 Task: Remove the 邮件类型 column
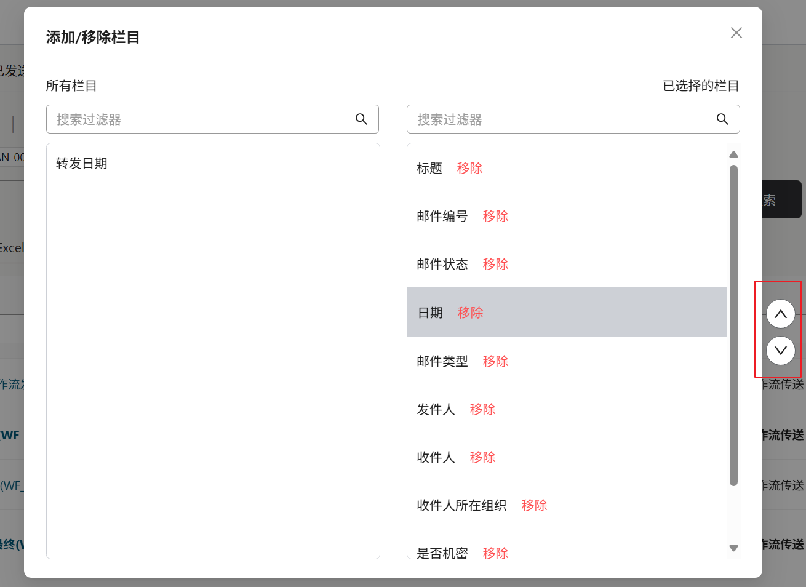[495, 362]
